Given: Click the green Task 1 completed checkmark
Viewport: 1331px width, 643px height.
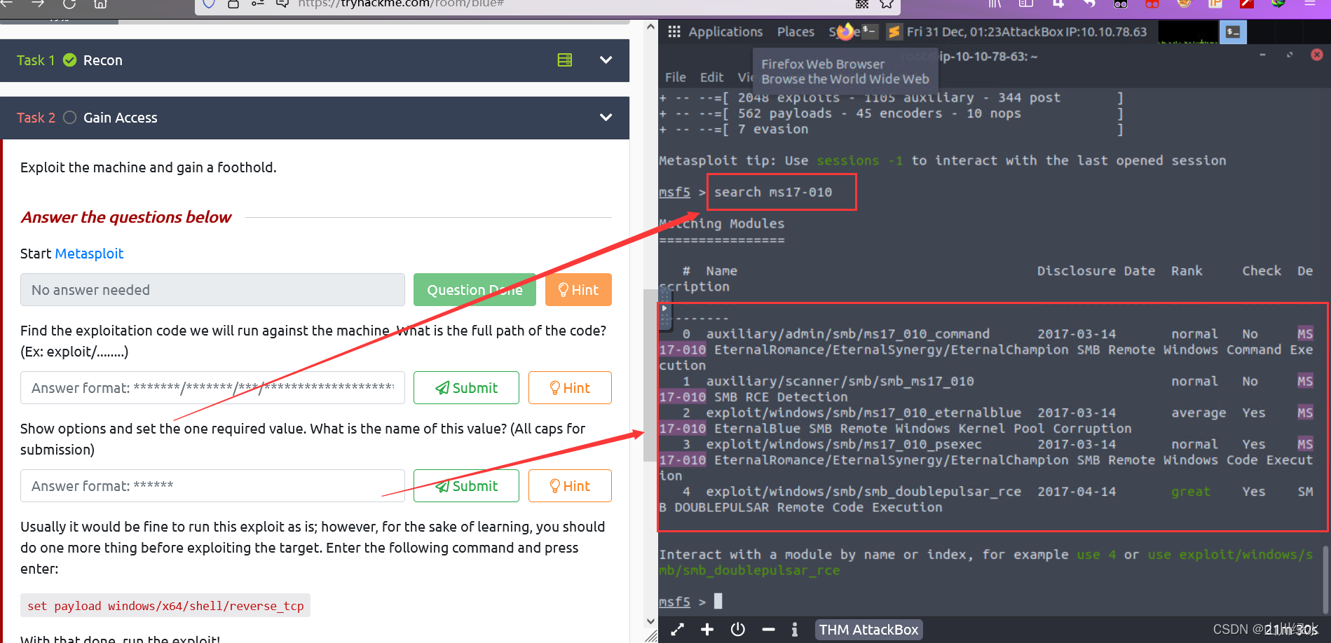Looking at the screenshot, I should click(x=69, y=60).
